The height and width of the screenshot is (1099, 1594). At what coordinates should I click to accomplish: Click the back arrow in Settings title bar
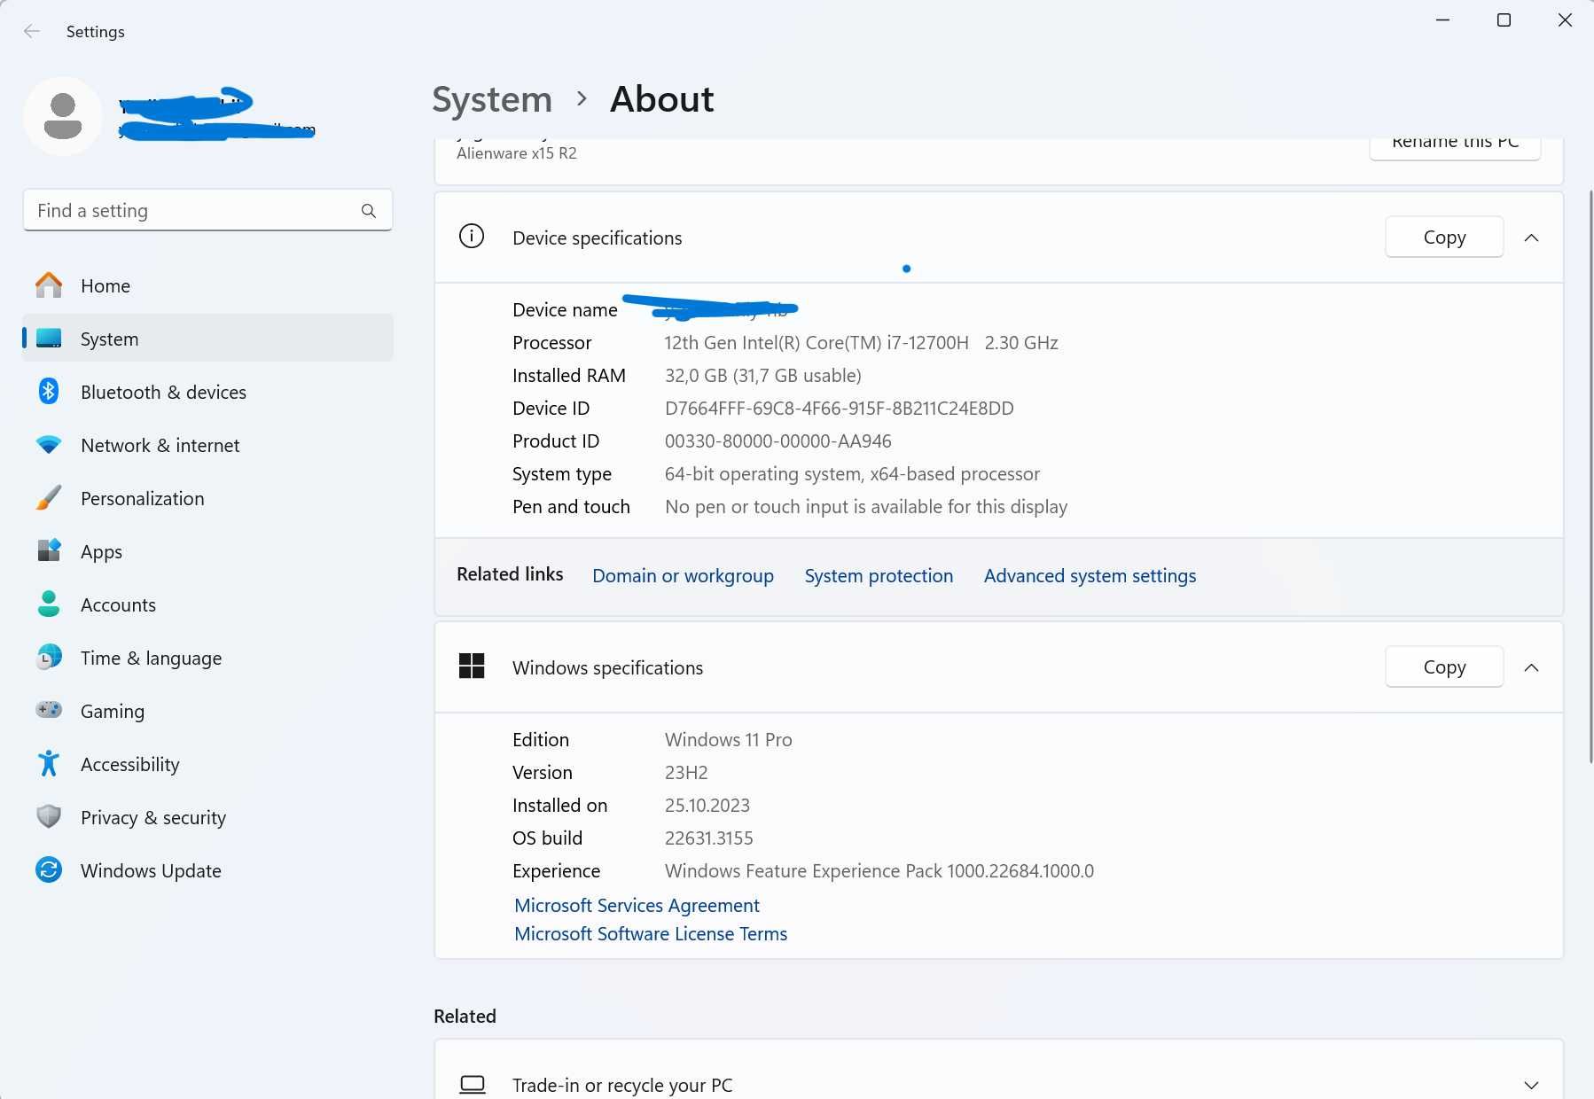(32, 32)
